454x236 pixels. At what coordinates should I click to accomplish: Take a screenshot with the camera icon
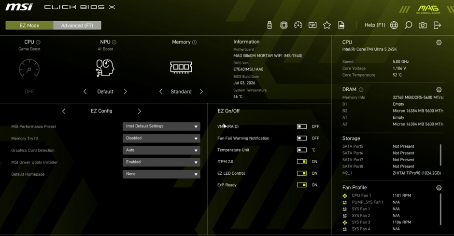pyautogui.click(x=423, y=25)
